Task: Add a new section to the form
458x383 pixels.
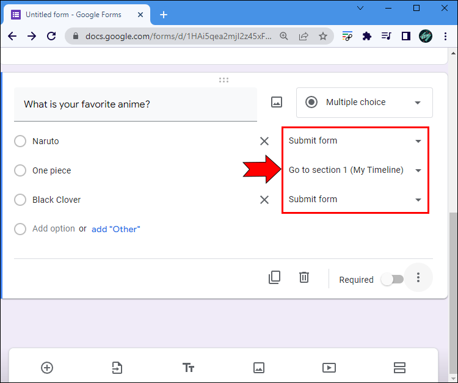Action: [x=399, y=368]
